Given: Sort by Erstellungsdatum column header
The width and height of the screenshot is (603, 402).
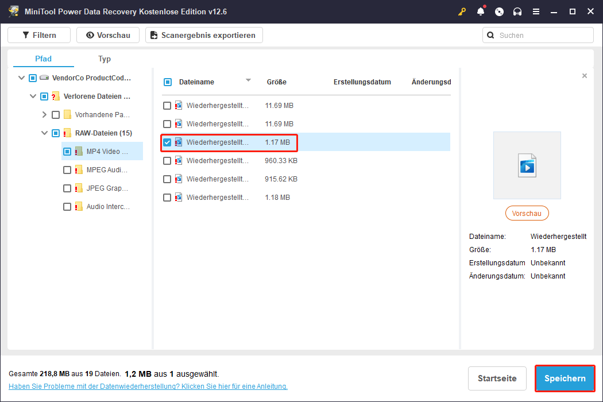Looking at the screenshot, I should [362, 82].
